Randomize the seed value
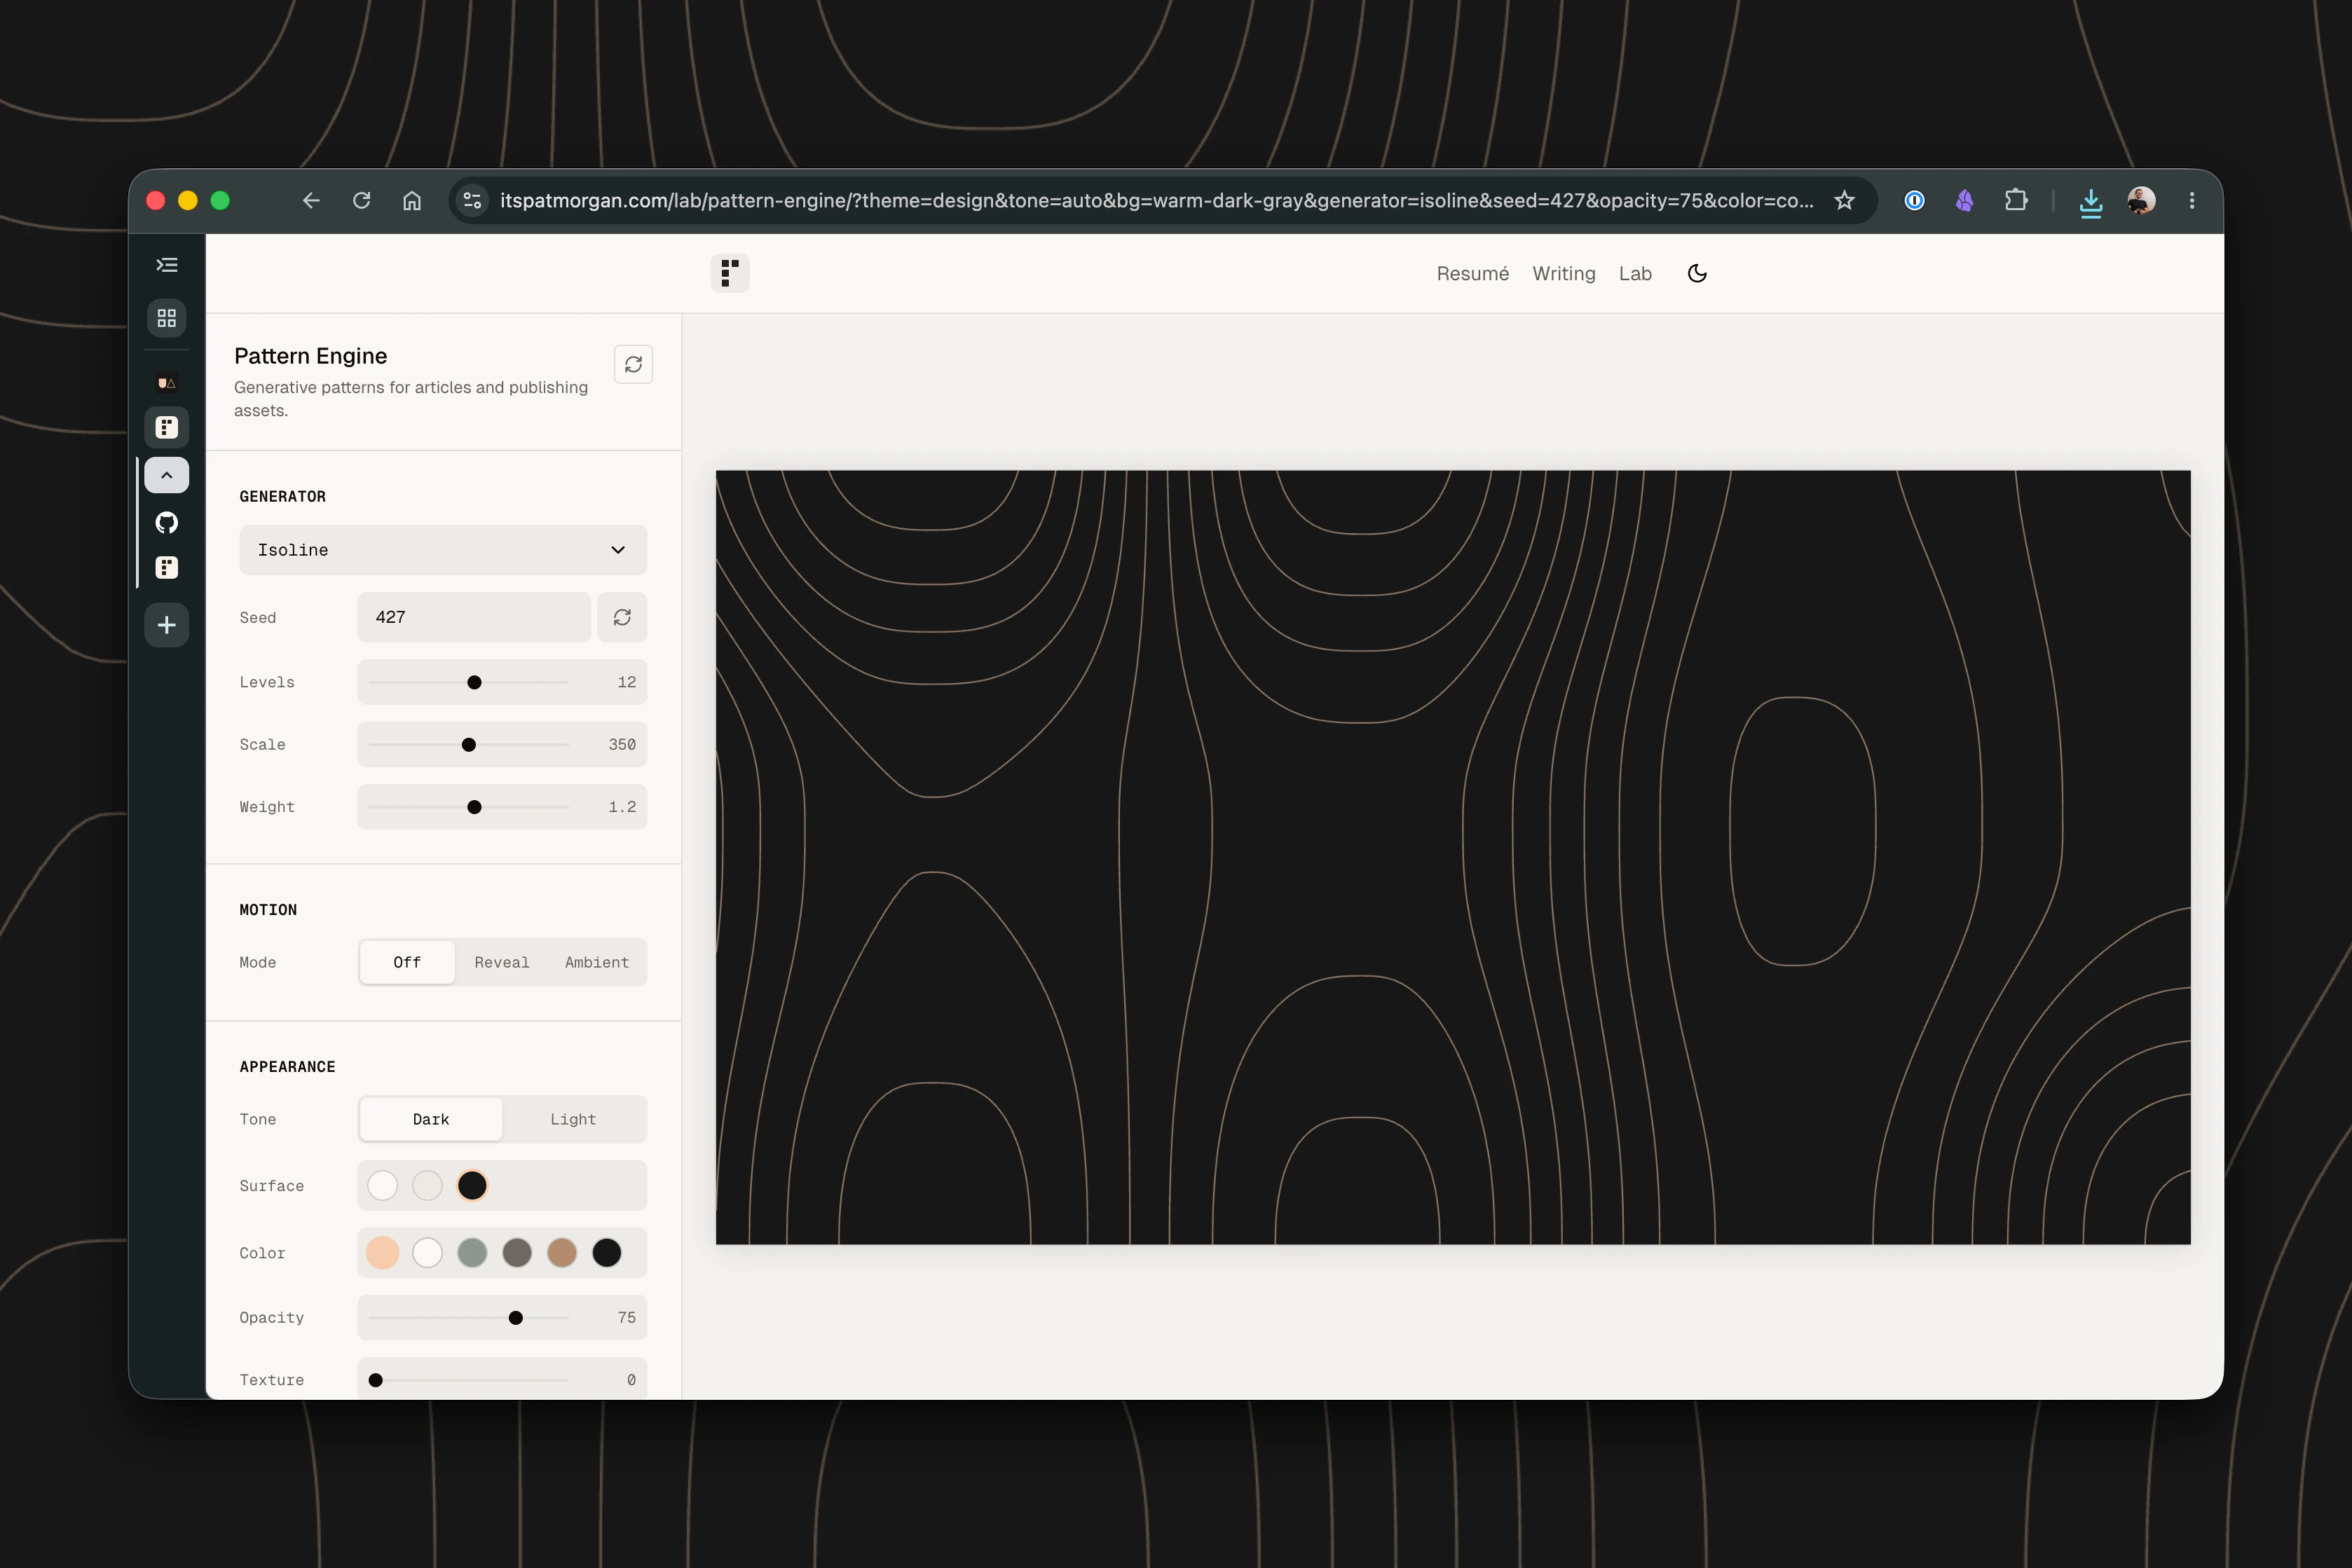The width and height of the screenshot is (2352, 1568). point(622,617)
